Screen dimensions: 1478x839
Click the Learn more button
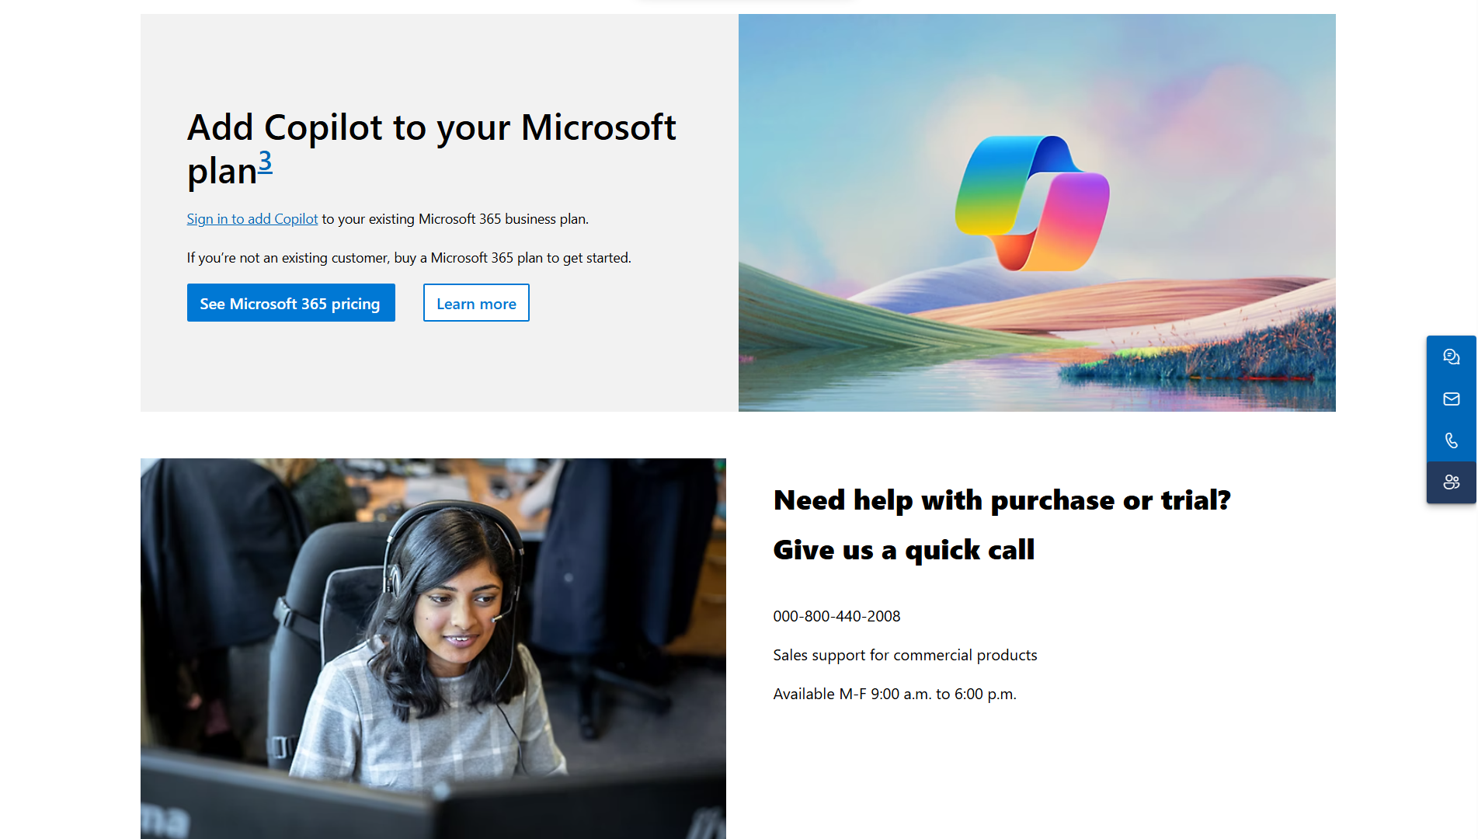pos(476,303)
